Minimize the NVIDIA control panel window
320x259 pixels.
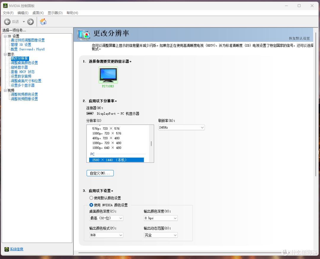point(287,6)
